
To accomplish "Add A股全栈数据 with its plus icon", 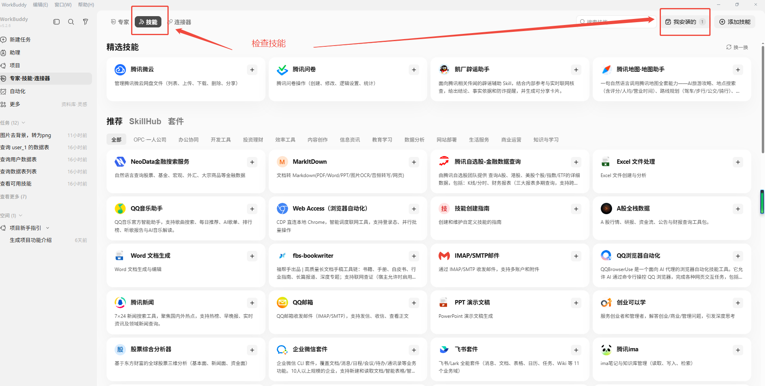I will tap(738, 209).
